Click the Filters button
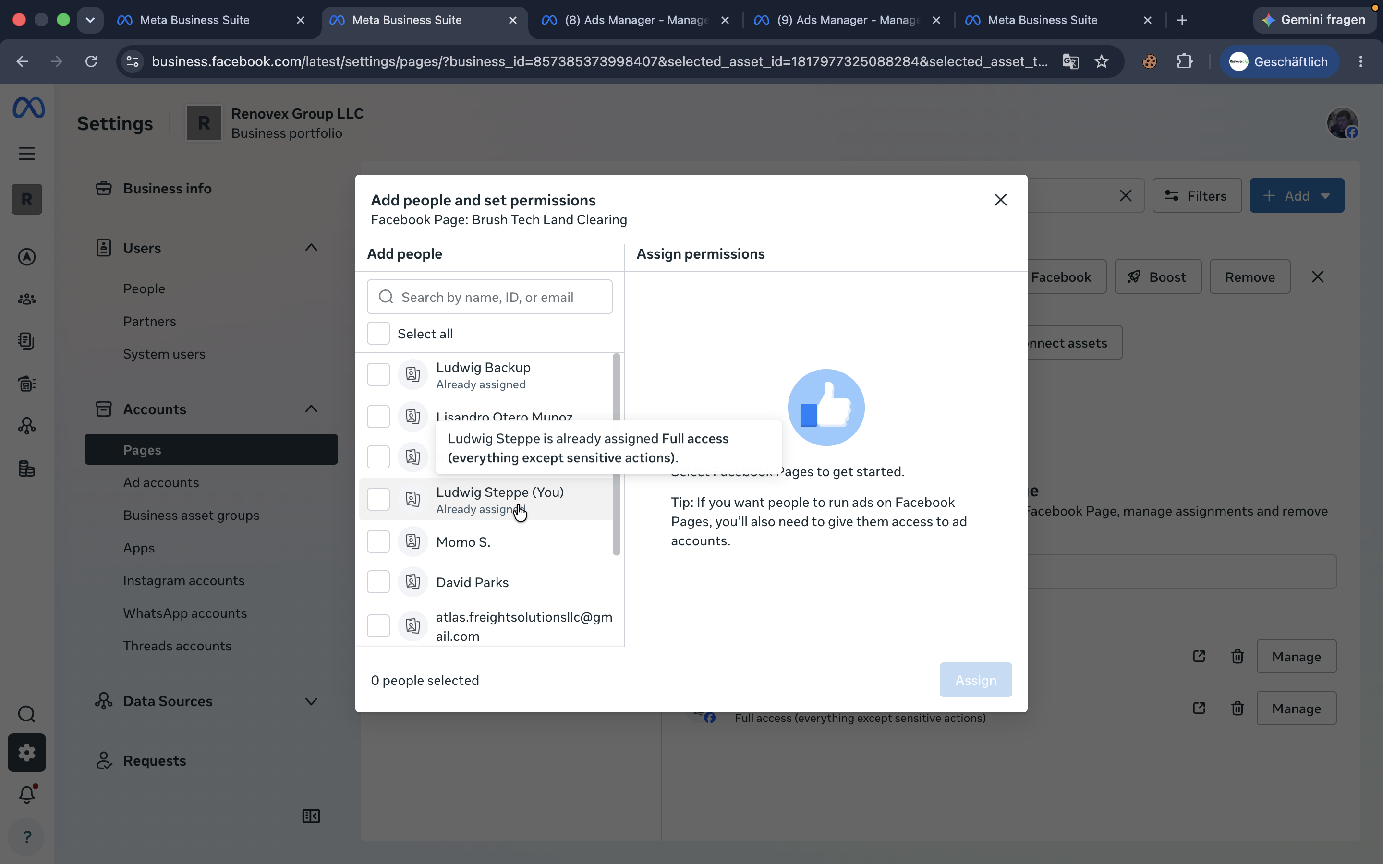This screenshot has width=1383, height=864. 1197,195
